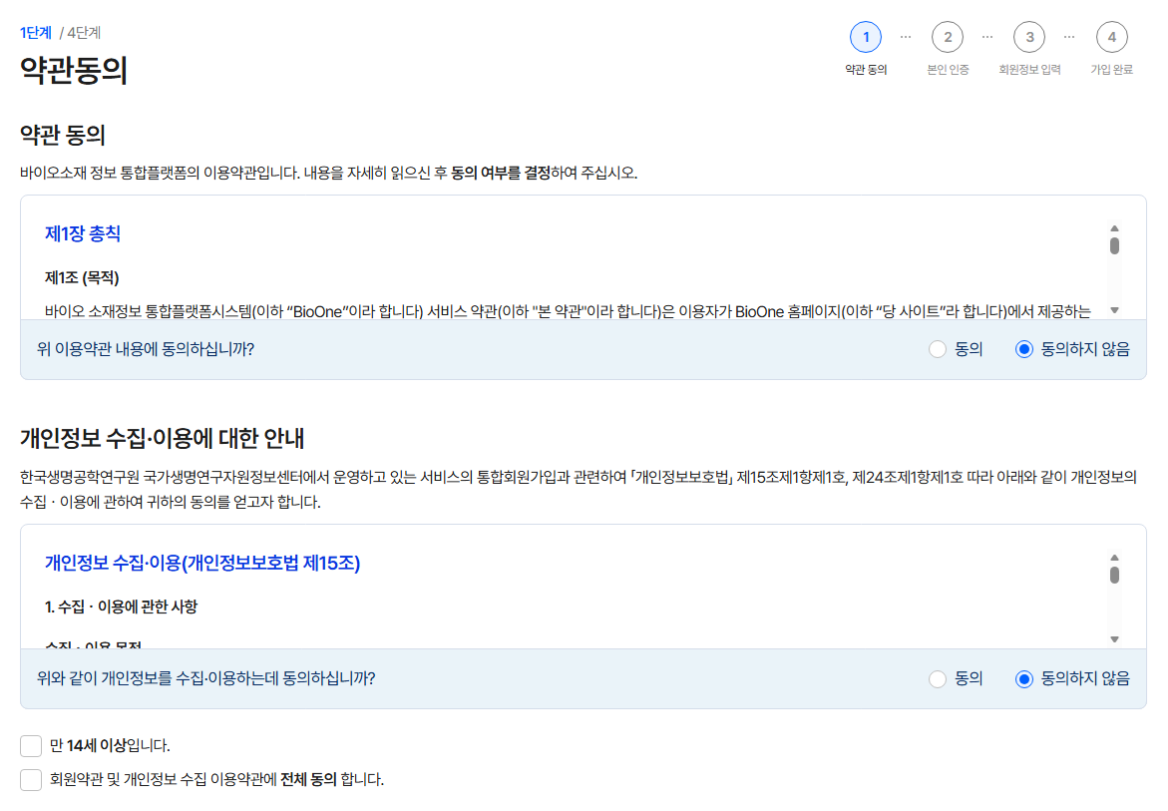This screenshot has width=1168, height=811.
Task: Click scroll-up arrow in 개인정보 수집·이용 box
Action: 1114,558
